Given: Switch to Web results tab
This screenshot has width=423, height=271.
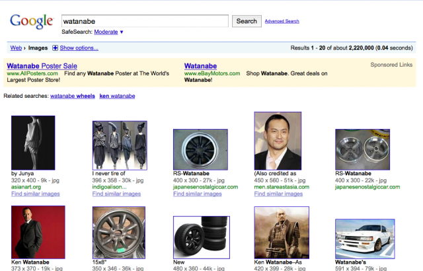Looking at the screenshot, I should [x=16, y=48].
